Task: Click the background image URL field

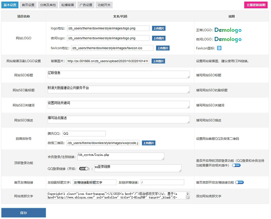Action: 108,61
